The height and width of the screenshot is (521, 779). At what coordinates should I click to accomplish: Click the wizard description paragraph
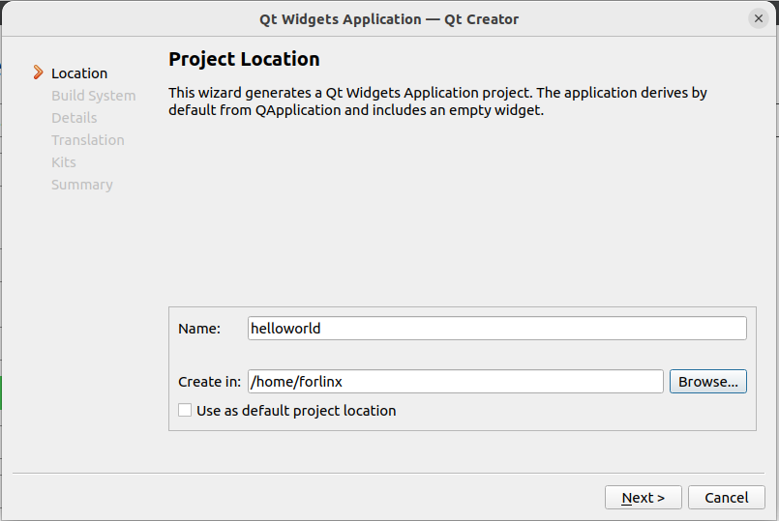(x=437, y=101)
